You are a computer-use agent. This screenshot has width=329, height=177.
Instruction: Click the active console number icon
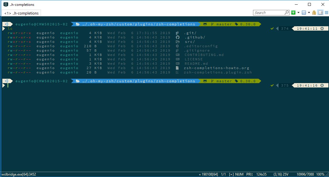pyautogui.click(x=304, y=13)
